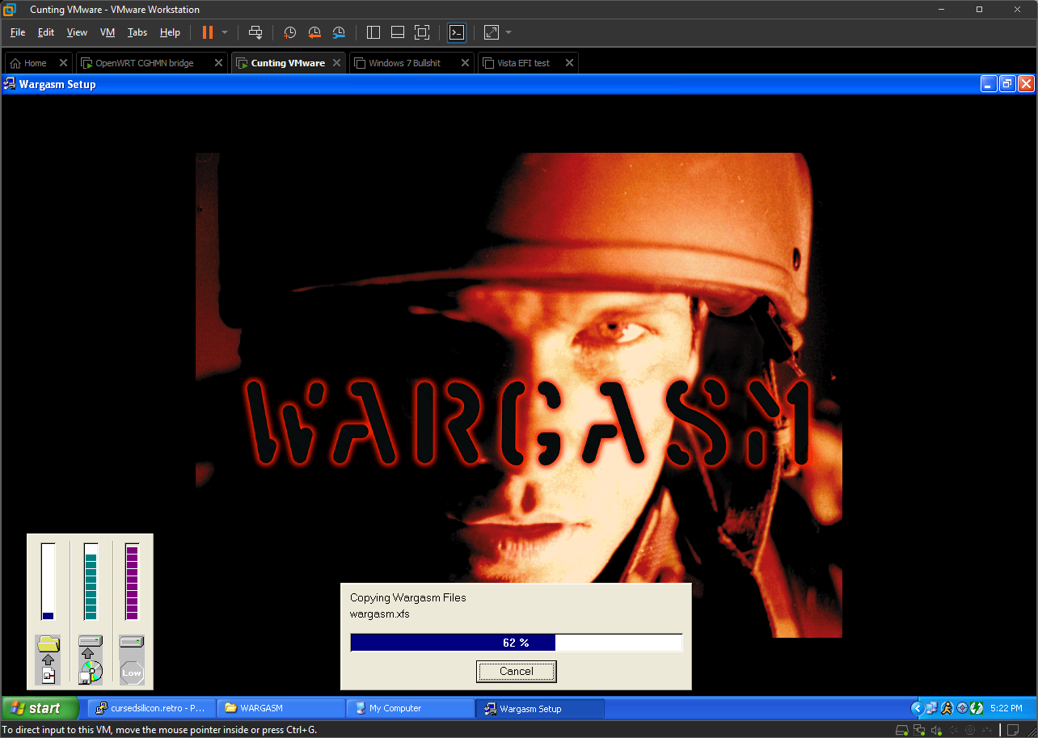Toggle the console view button
This screenshot has width=1038, height=738.
pyautogui.click(x=457, y=32)
